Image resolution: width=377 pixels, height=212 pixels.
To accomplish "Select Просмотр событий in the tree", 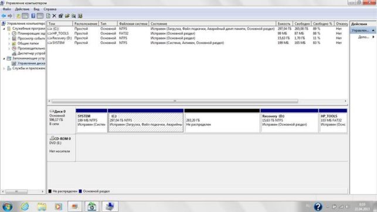I will coord(31,39).
